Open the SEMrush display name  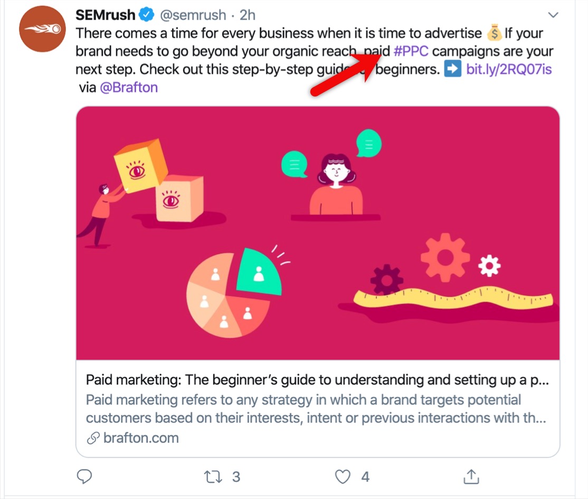click(106, 15)
